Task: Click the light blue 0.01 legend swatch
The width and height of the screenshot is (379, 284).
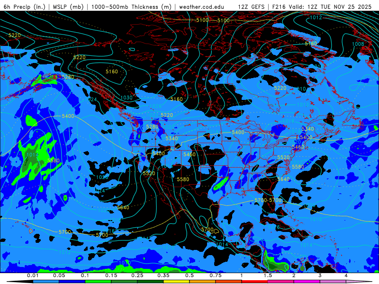Action: tap(46, 282)
